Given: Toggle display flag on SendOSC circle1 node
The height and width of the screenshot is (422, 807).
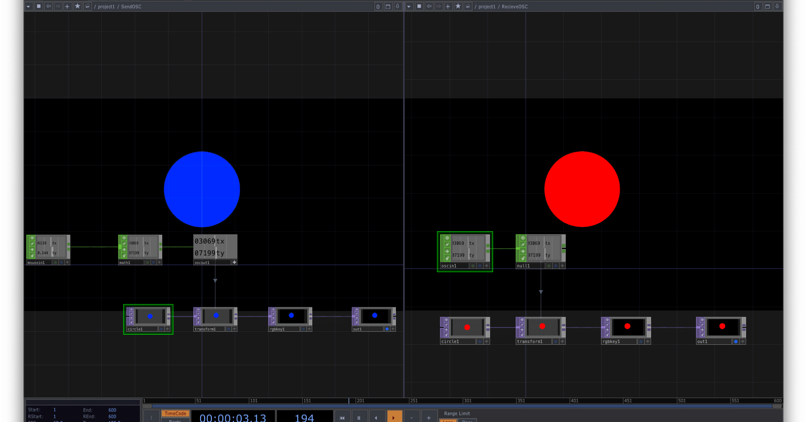Looking at the screenshot, I should tap(161, 329).
